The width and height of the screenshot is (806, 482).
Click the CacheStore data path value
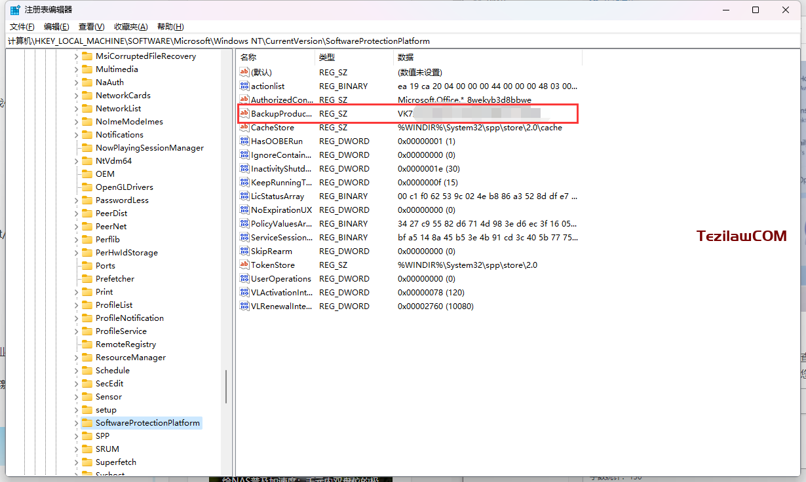pos(480,127)
